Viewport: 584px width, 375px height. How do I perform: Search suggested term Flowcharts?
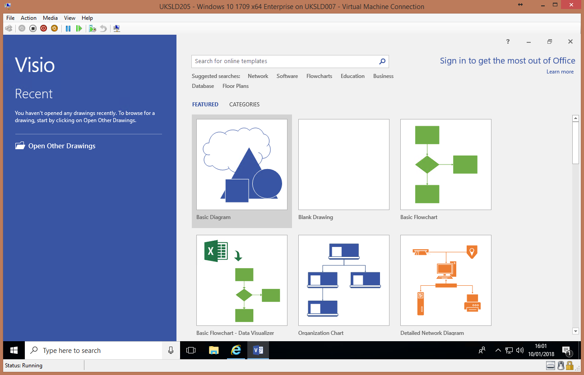coord(319,76)
